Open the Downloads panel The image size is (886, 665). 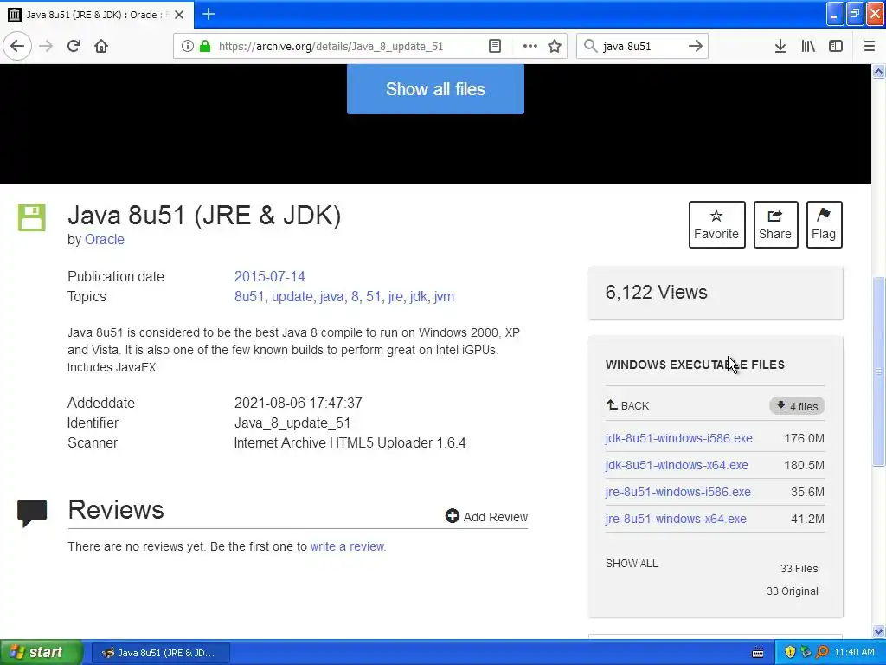point(780,46)
